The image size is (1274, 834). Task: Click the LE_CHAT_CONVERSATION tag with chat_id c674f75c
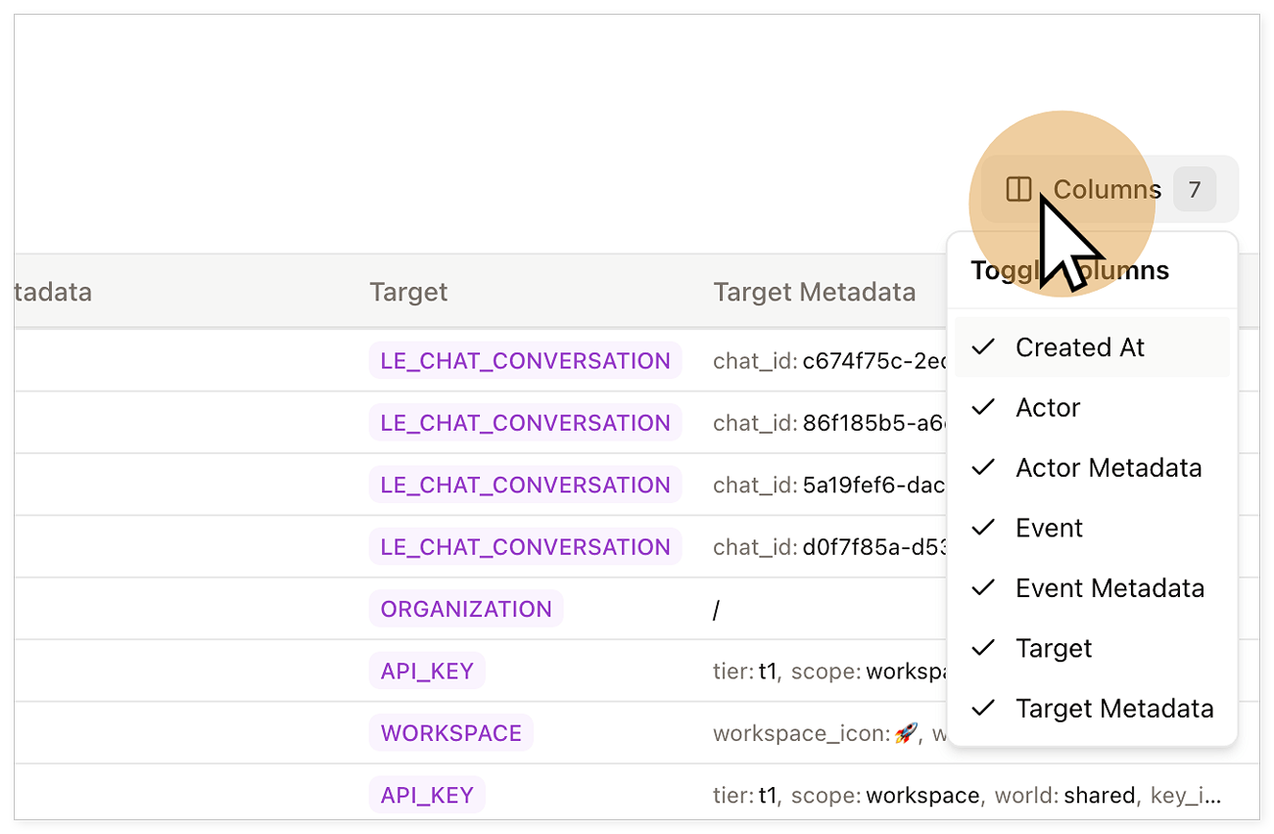(x=525, y=360)
